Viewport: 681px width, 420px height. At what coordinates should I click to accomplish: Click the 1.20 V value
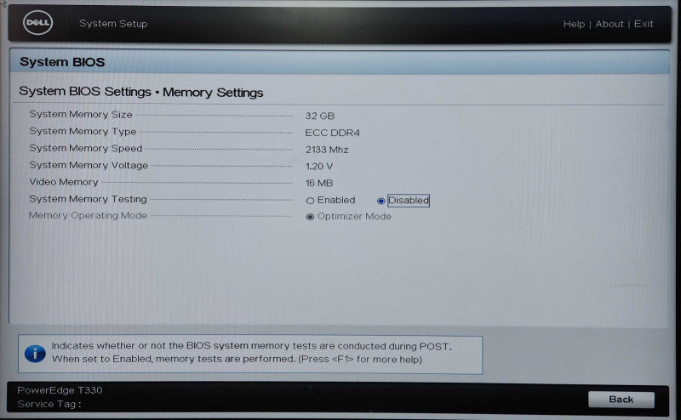pyautogui.click(x=318, y=167)
